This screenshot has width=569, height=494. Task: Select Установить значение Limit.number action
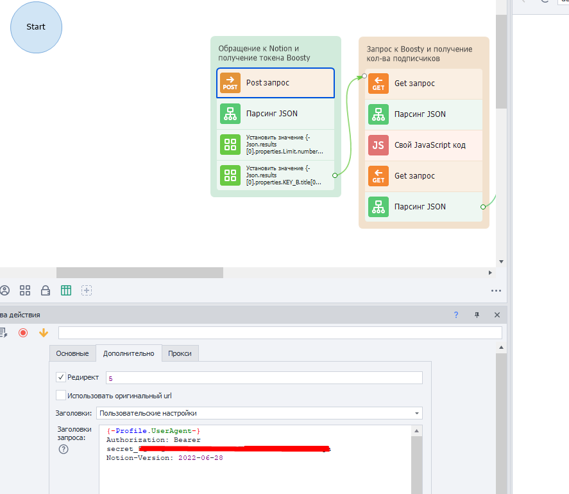pos(275,145)
